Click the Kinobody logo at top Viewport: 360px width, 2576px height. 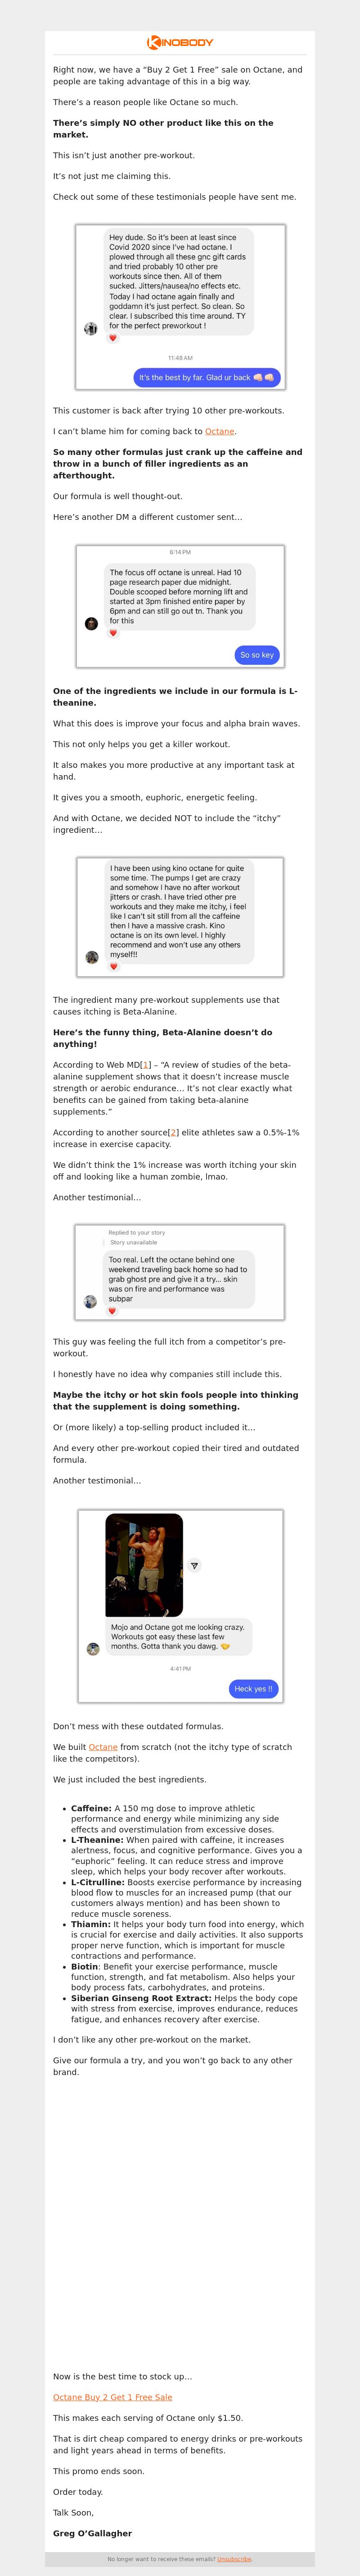[180, 43]
